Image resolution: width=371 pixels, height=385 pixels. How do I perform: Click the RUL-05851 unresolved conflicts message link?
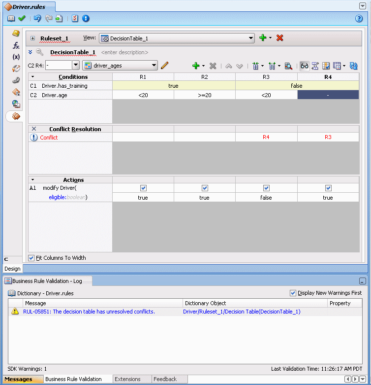tap(89, 312)
